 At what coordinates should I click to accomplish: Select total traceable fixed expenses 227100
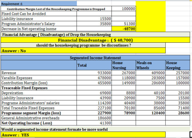click(94, 108)
